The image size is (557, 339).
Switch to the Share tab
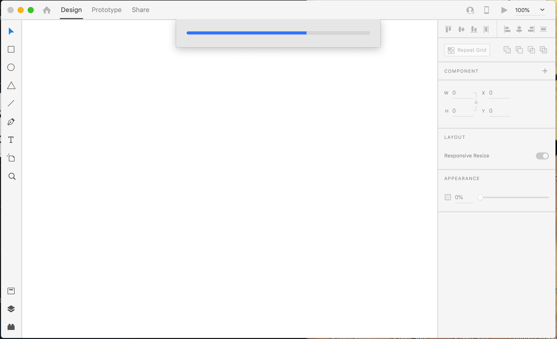tap(140, 10)
